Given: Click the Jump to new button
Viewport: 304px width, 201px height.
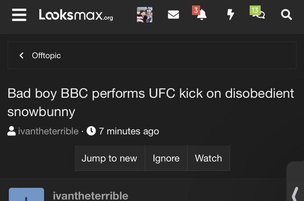Looking at the screenshot, I should point(110,158).
